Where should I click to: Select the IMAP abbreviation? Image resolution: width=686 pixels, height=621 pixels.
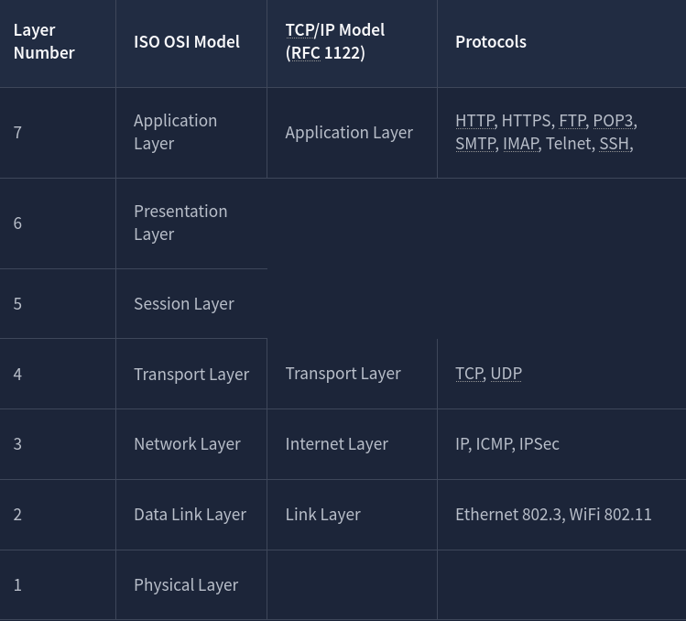520,144
